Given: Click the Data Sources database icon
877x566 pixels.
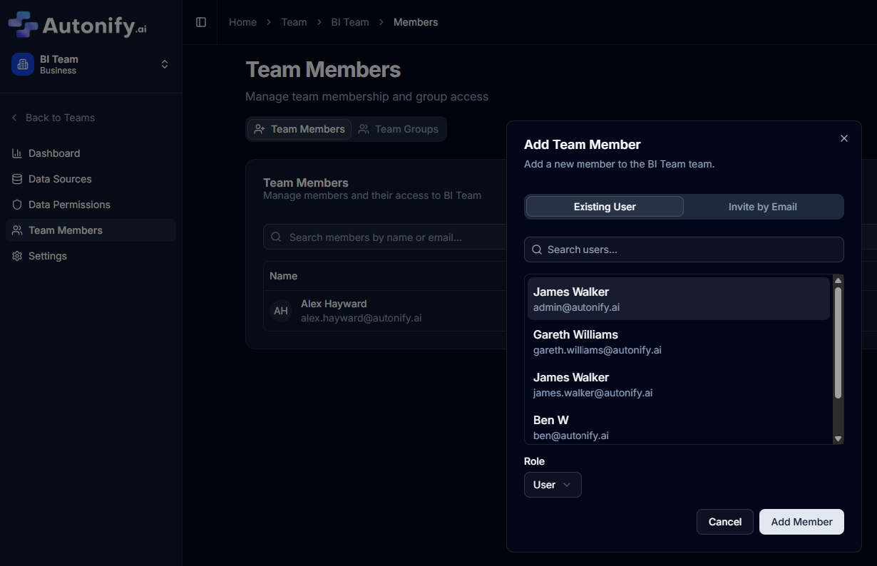Looking at the screenshot, I should [x=17, y=179].
